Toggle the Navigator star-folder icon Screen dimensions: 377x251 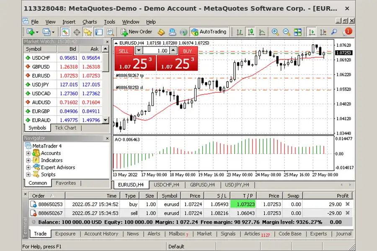click(88, 32)
